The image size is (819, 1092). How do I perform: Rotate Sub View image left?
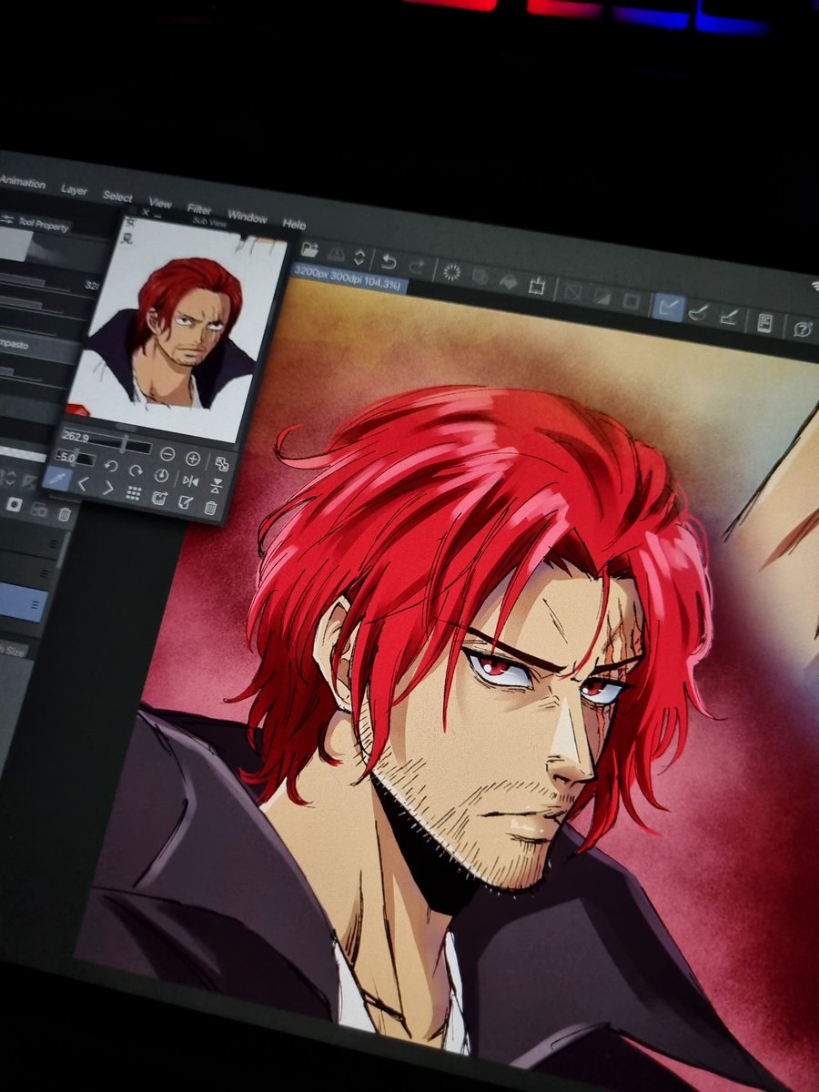[x=111, y=466]
